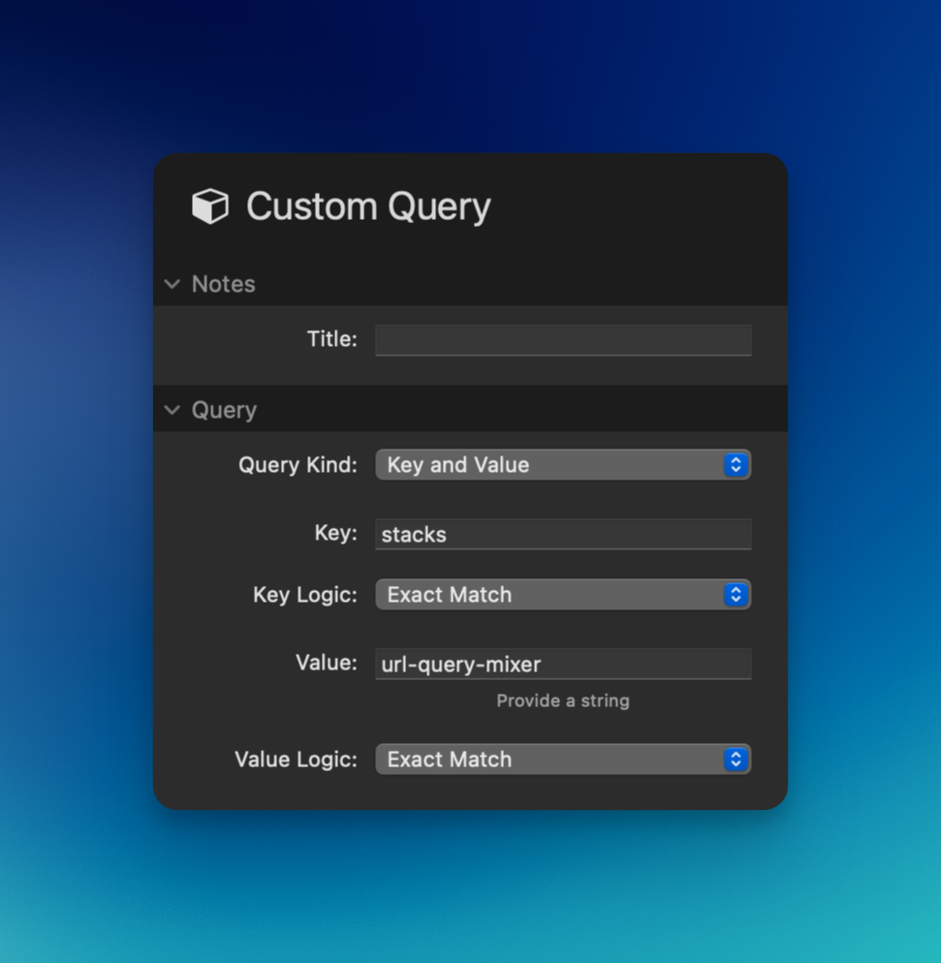The height and width of the screenshot is (963, 941).
Task: Click the "Provide a string" hint text
Action: [562, 700]
